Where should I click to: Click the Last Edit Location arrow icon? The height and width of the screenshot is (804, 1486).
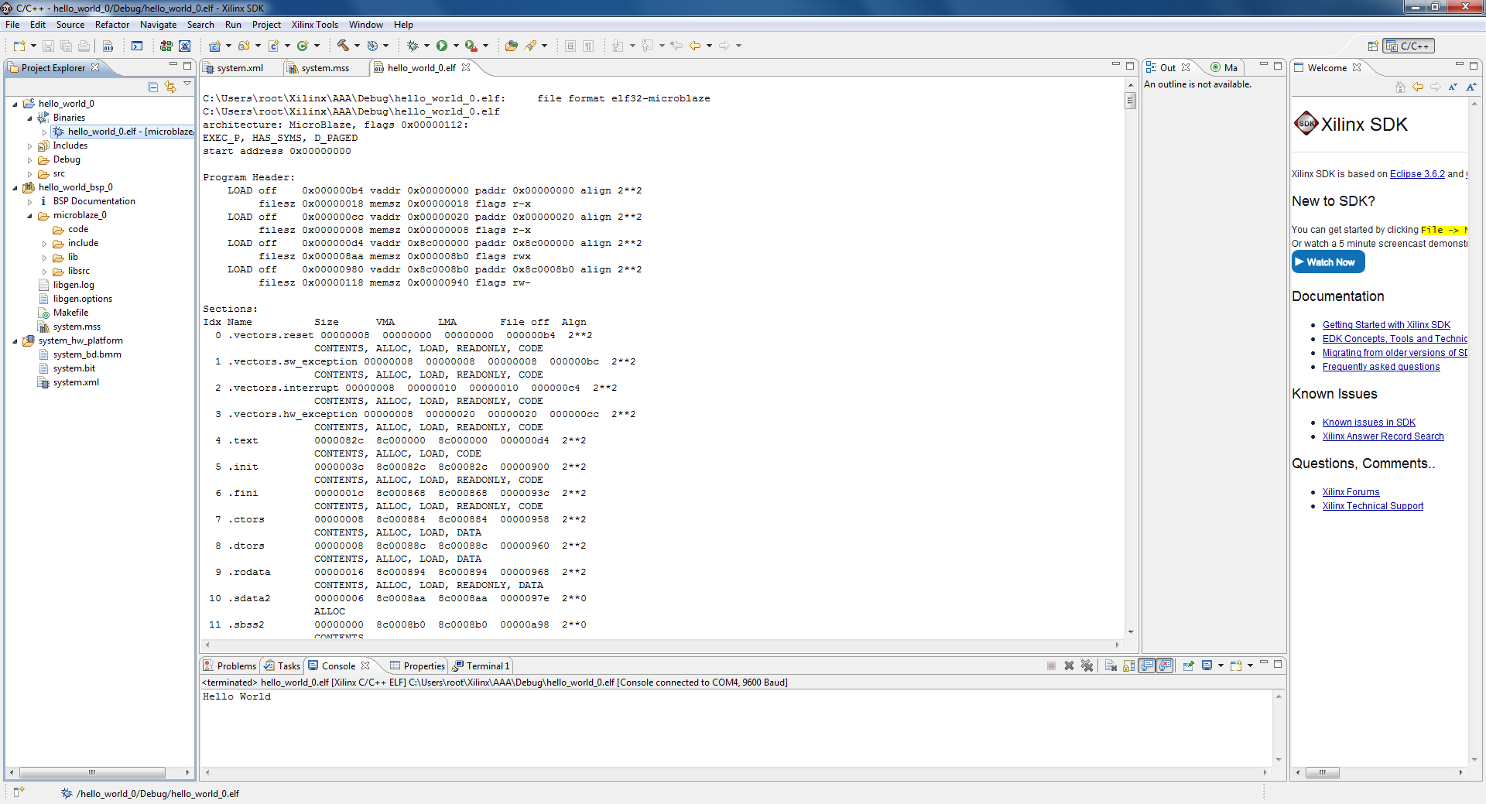676,46
